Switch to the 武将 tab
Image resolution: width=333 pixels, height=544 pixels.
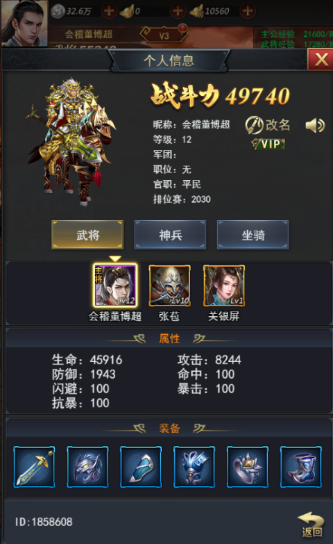[x=87, y=235]
